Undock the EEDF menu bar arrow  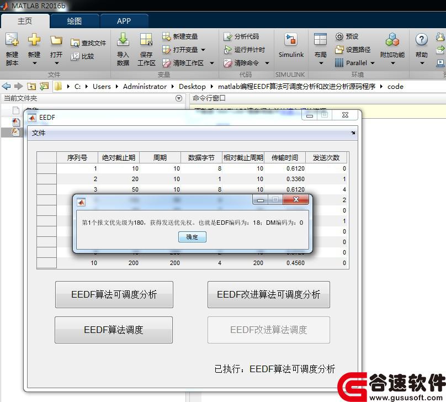click(353, 133)
